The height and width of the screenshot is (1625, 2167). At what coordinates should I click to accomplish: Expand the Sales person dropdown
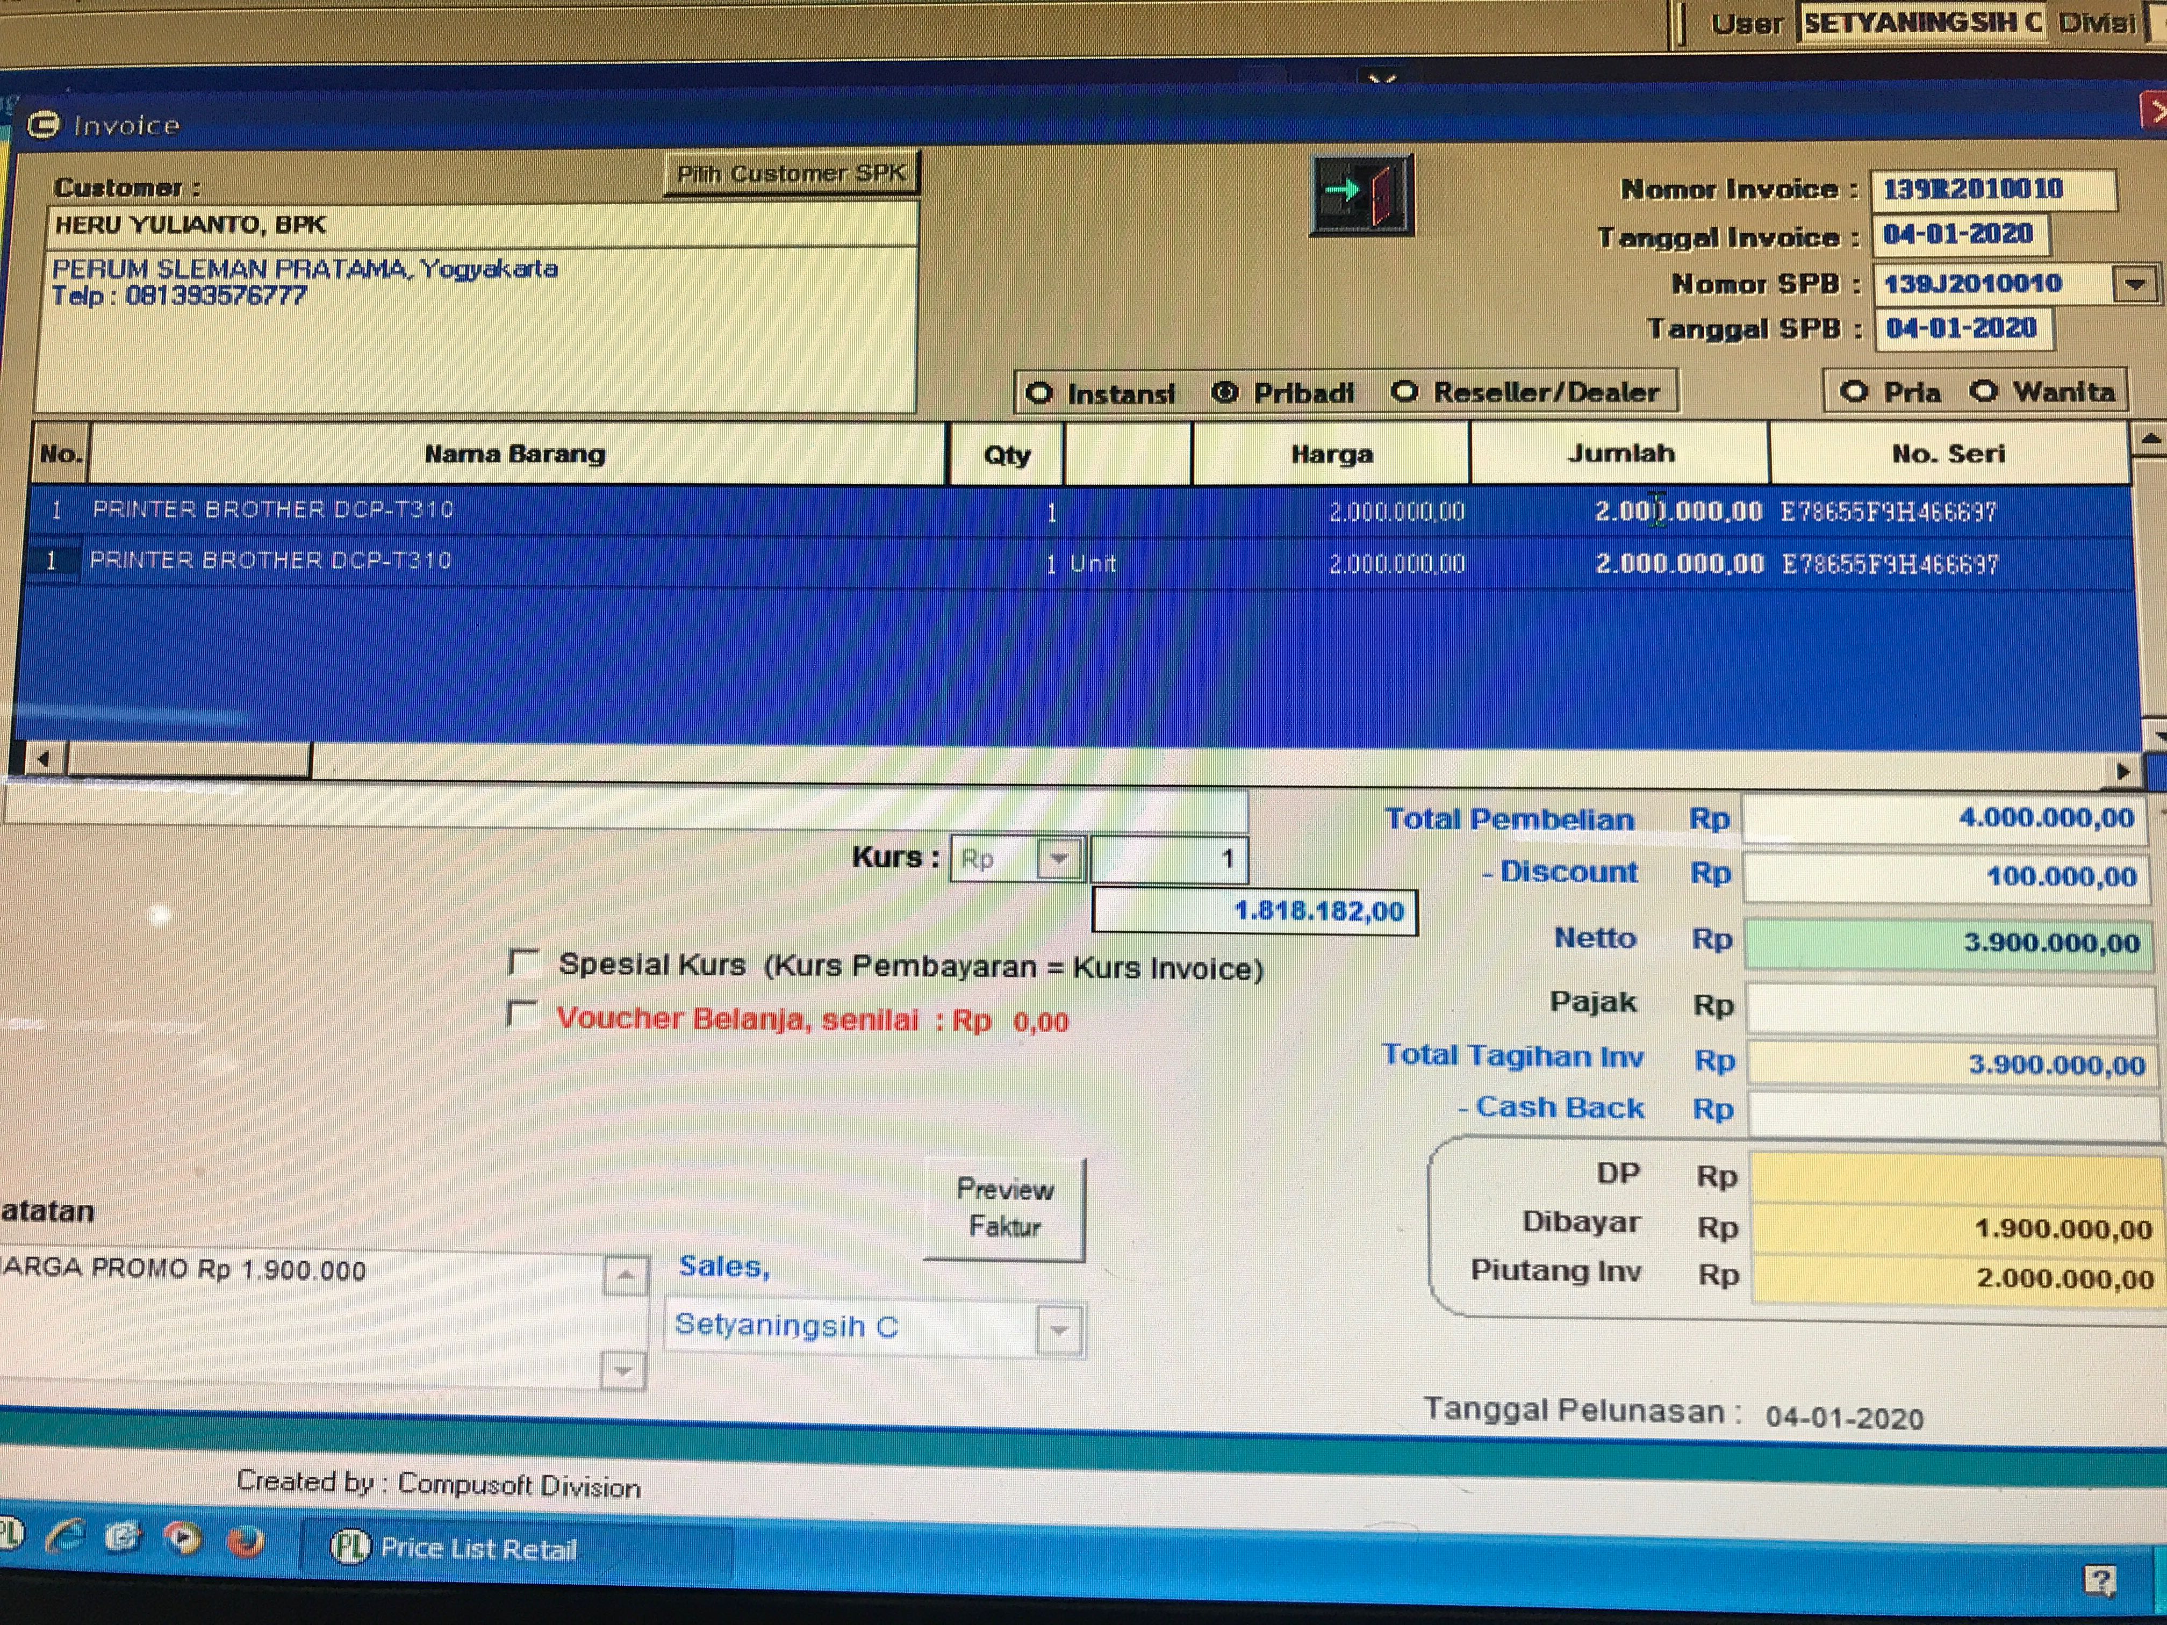click(1059, 1330)
